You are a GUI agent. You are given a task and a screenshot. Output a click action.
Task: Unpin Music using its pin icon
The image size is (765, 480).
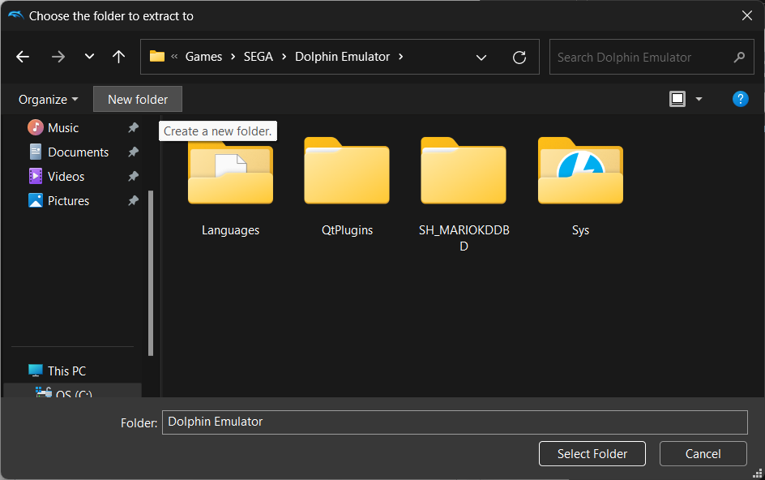[x=133, y=128]
